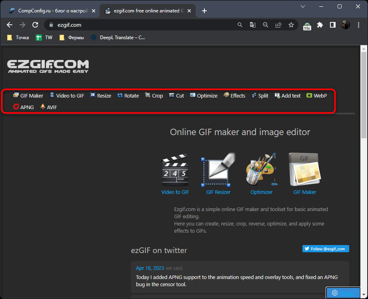The image size is (368, 299).
Task: Click the share page icon in the address bar
Action: 278,25
